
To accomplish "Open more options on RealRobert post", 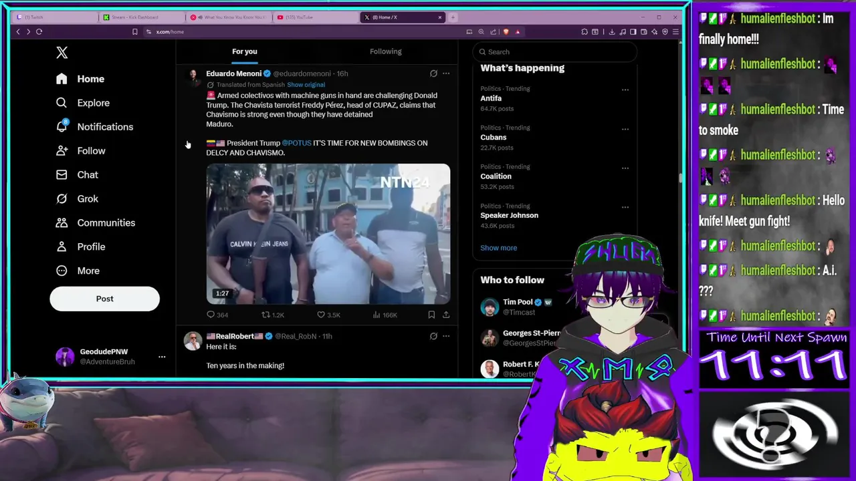I will tap(446, 336).
